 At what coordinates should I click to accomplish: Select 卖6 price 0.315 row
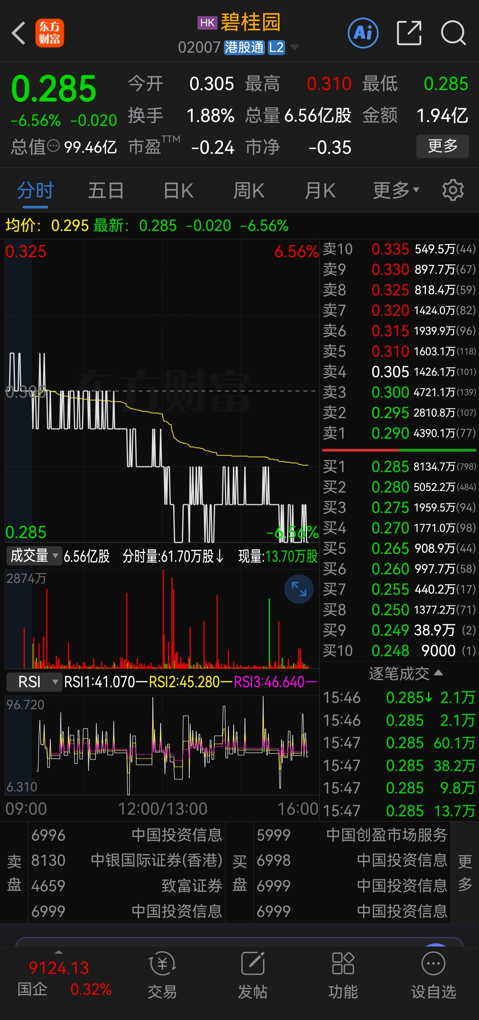coord(399,331)
